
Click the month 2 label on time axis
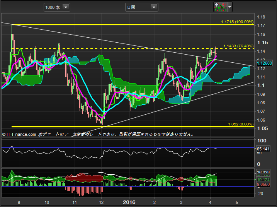[x=155, y=202]
